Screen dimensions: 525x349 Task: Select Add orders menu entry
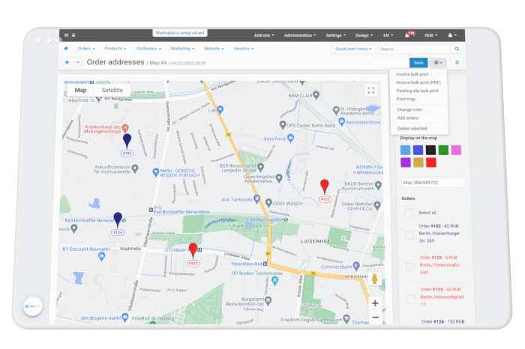[408, 118]
